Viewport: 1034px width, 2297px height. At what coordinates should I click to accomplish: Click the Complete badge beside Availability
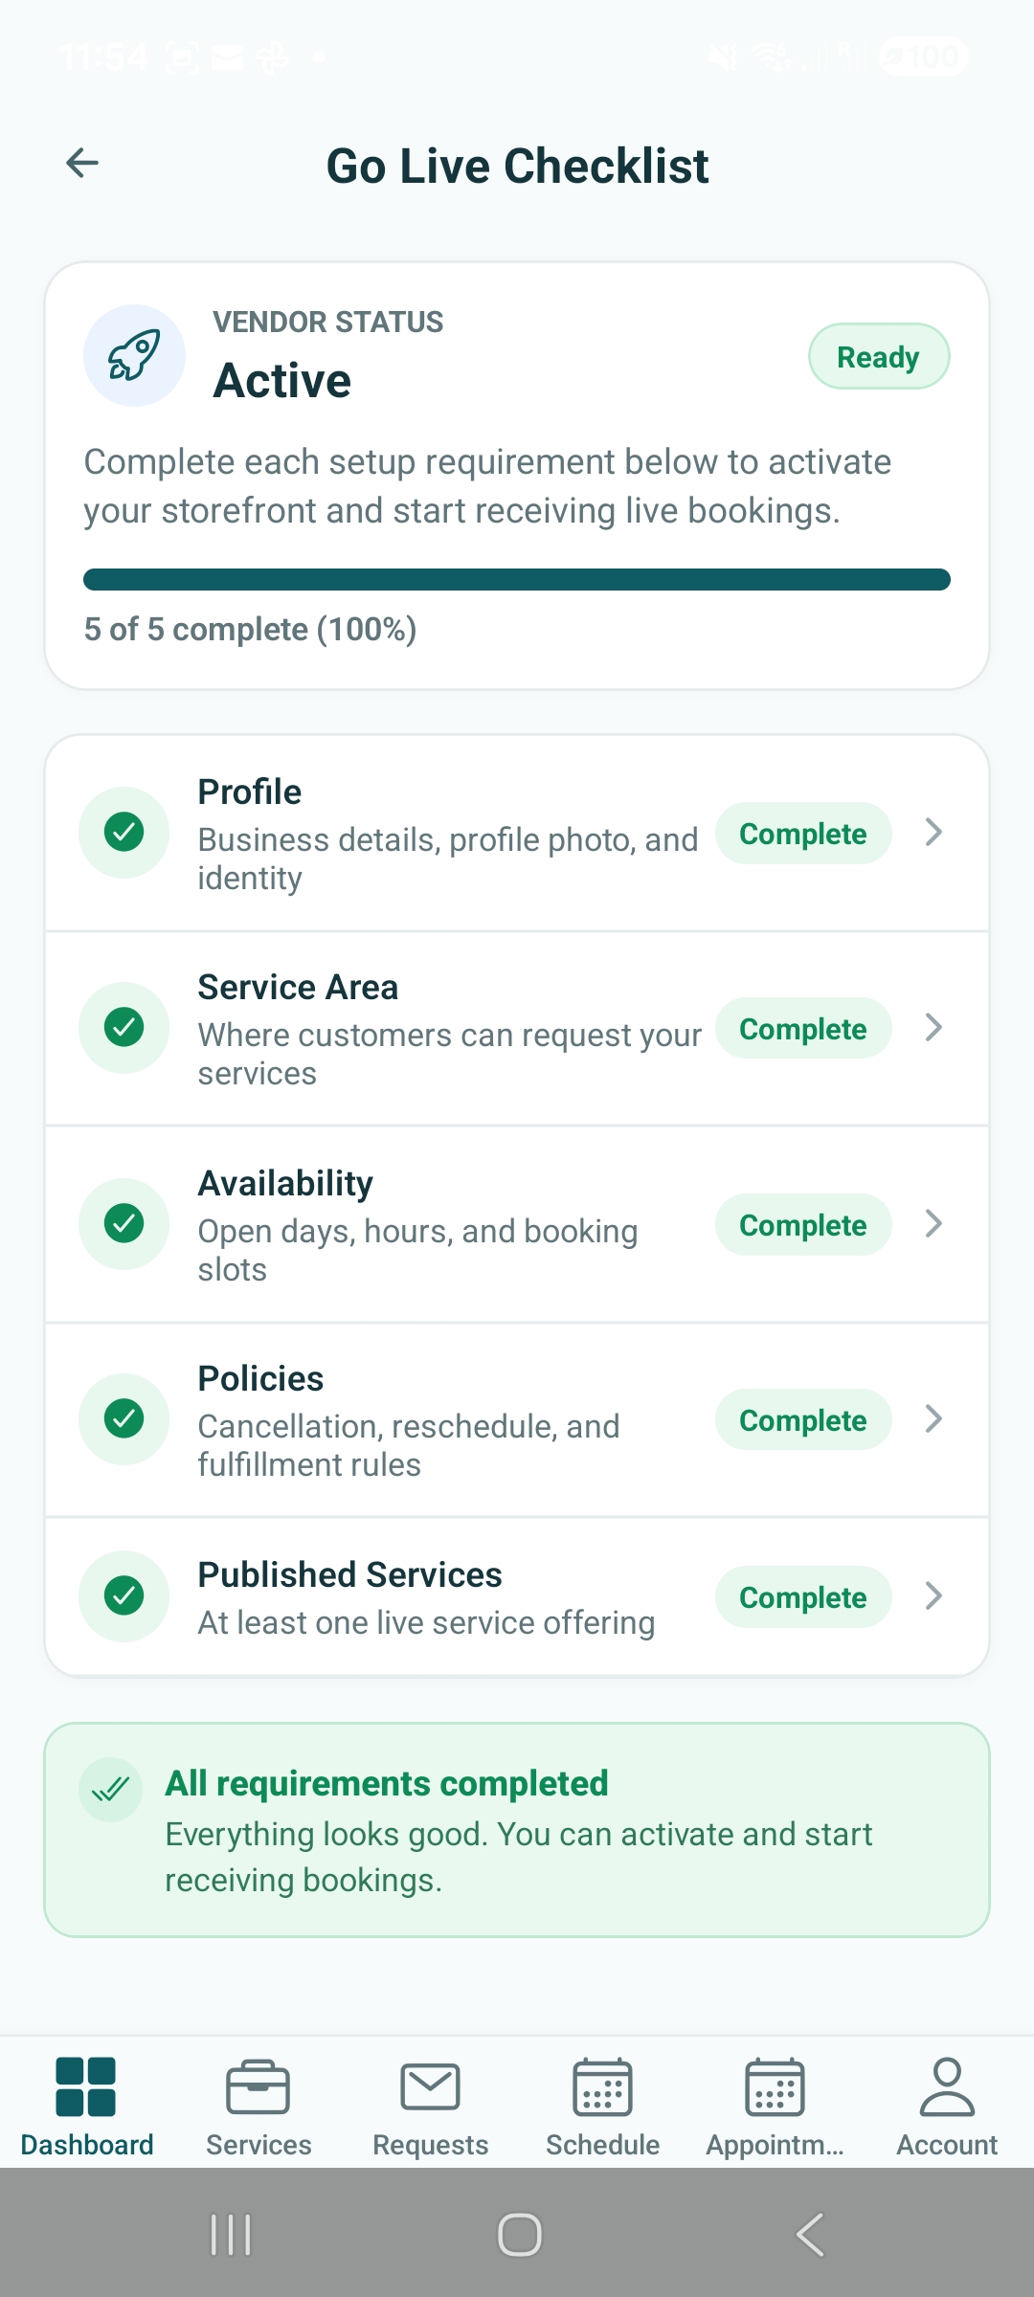pyautogui.click(x=802, y=1224)
